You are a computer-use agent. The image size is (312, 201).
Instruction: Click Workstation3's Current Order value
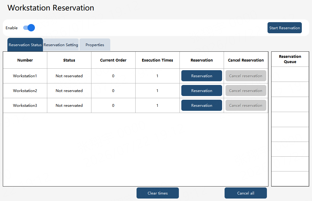(113, 106)
